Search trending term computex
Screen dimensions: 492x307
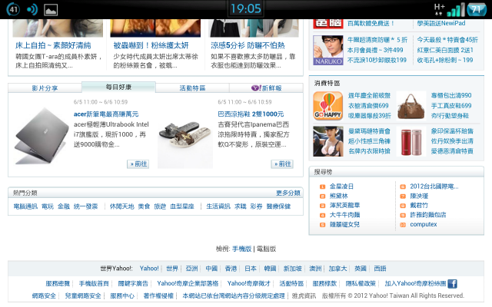tap(424, 225)
